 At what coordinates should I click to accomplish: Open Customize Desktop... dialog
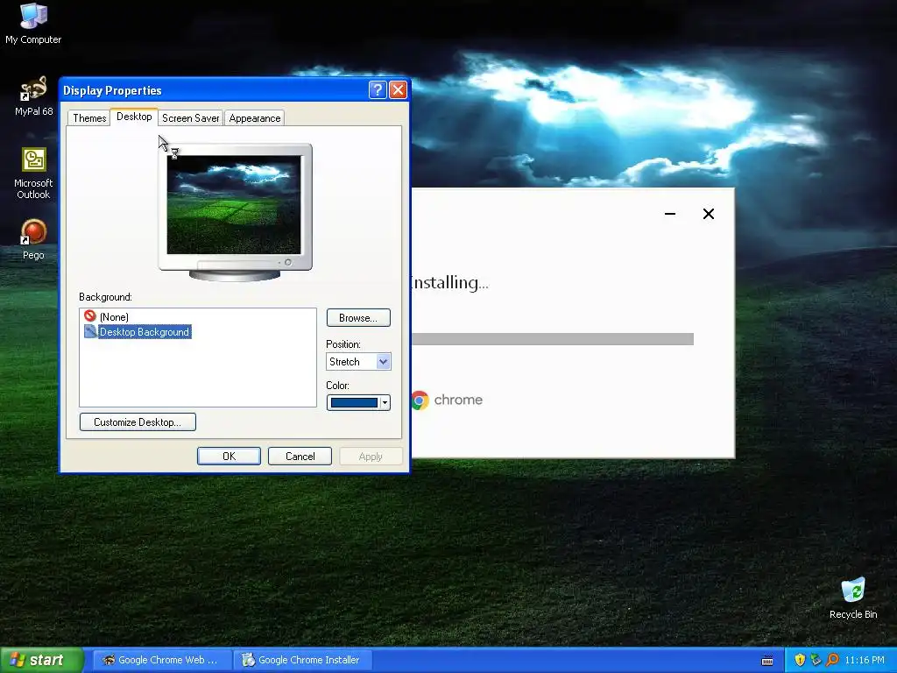[138, 422]
